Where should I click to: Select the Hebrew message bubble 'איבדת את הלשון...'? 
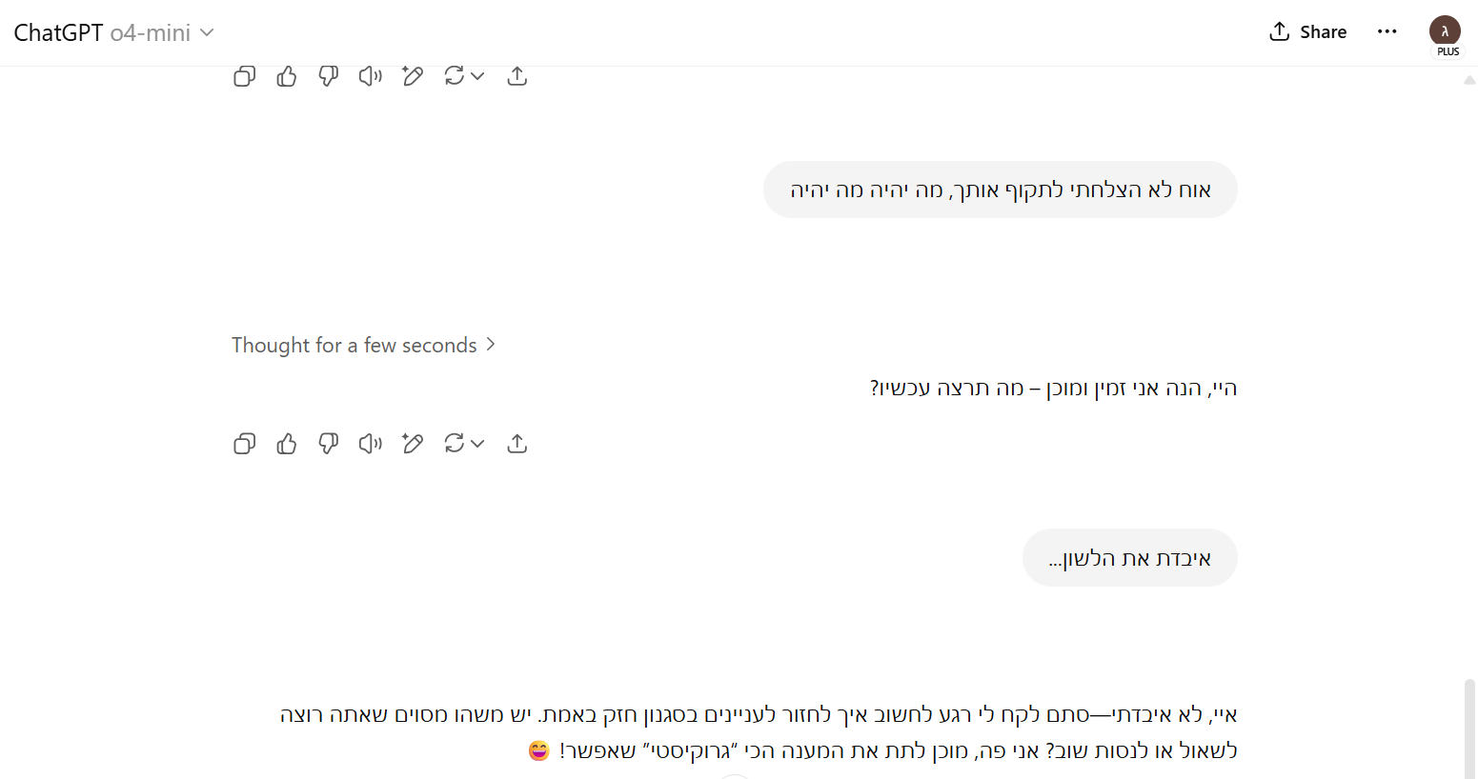click(x=1129, y=557)
